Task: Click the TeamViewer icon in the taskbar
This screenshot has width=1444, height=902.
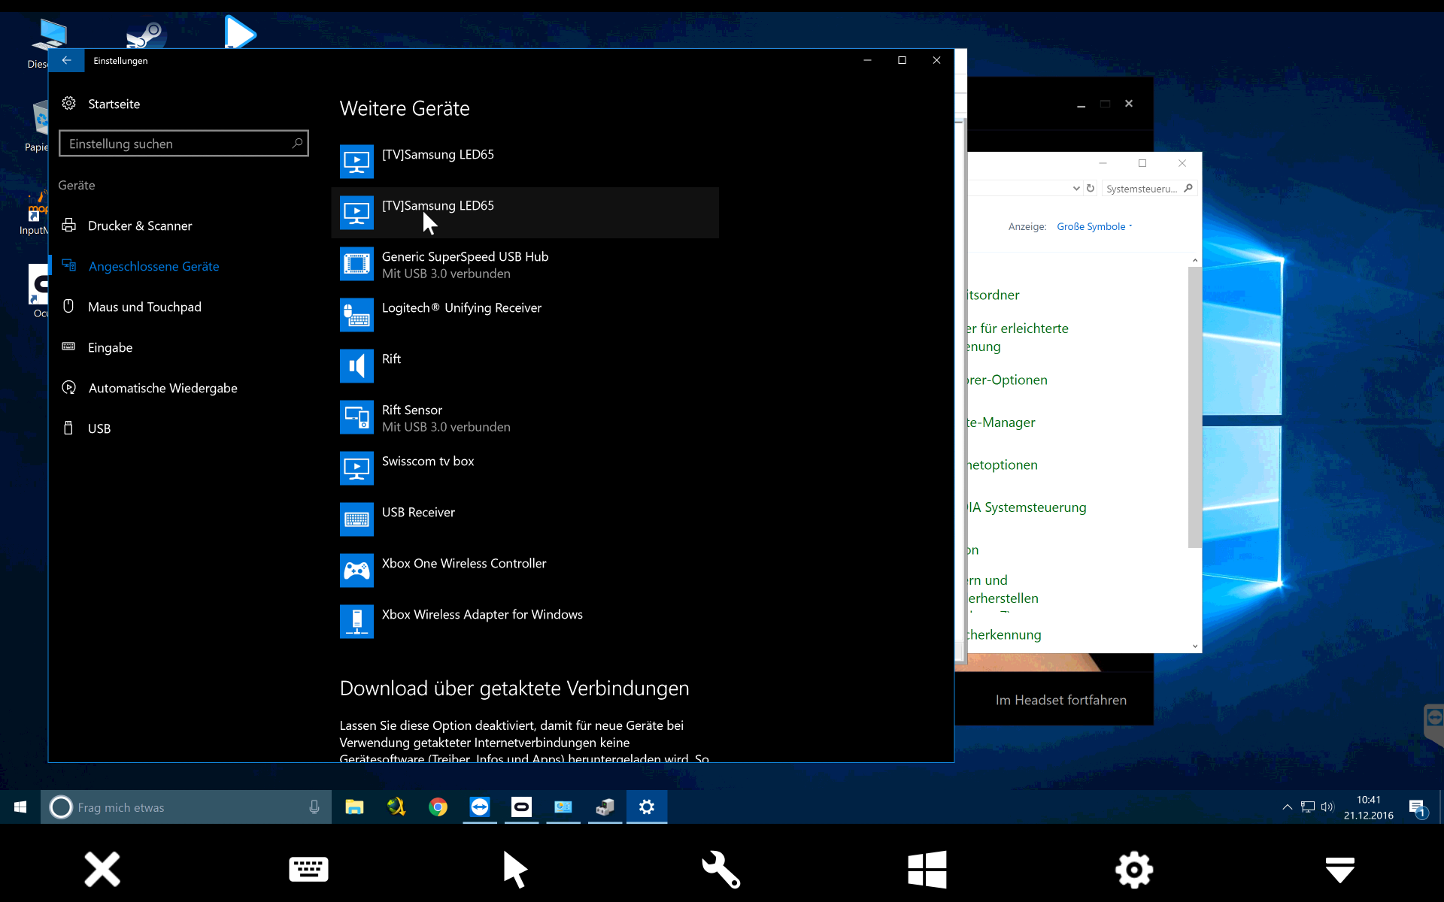Action: pyautogui.click(x=480, y=807)
